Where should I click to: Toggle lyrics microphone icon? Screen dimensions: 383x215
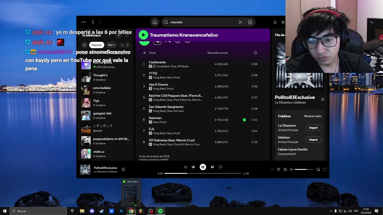pyautogui.click(x=272, y=169)
